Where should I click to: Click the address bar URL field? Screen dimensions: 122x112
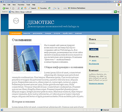click(x=61, y=12)
